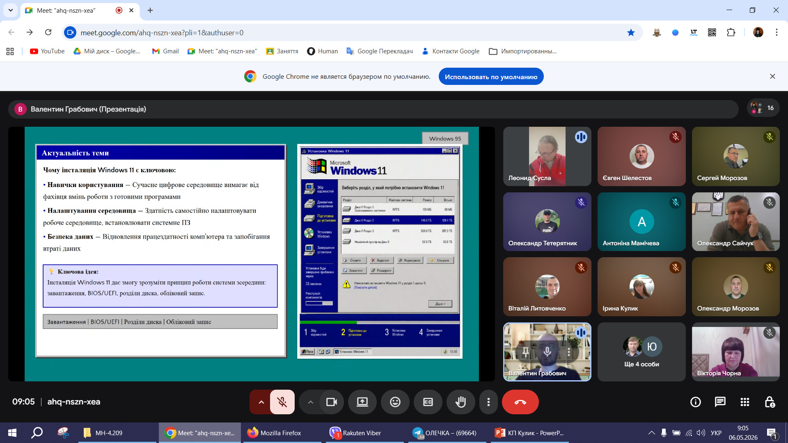Open MH-4.209 folder taskbar item
This screenshot has width=788, height=443.
pos(117,433)
